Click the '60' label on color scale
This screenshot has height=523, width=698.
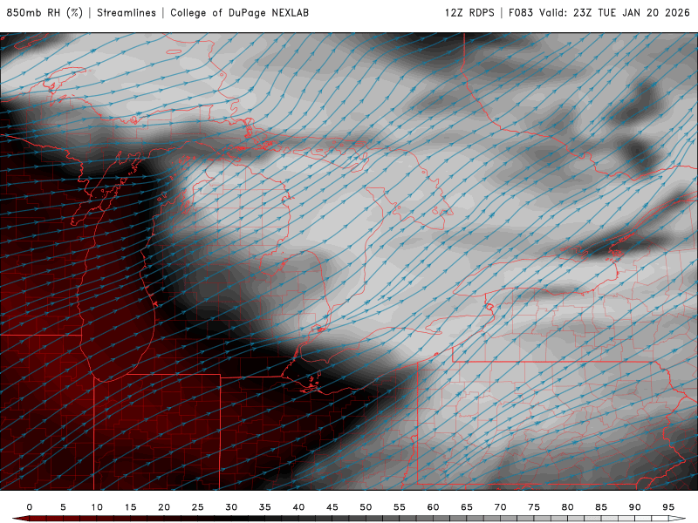pos(433,507)
